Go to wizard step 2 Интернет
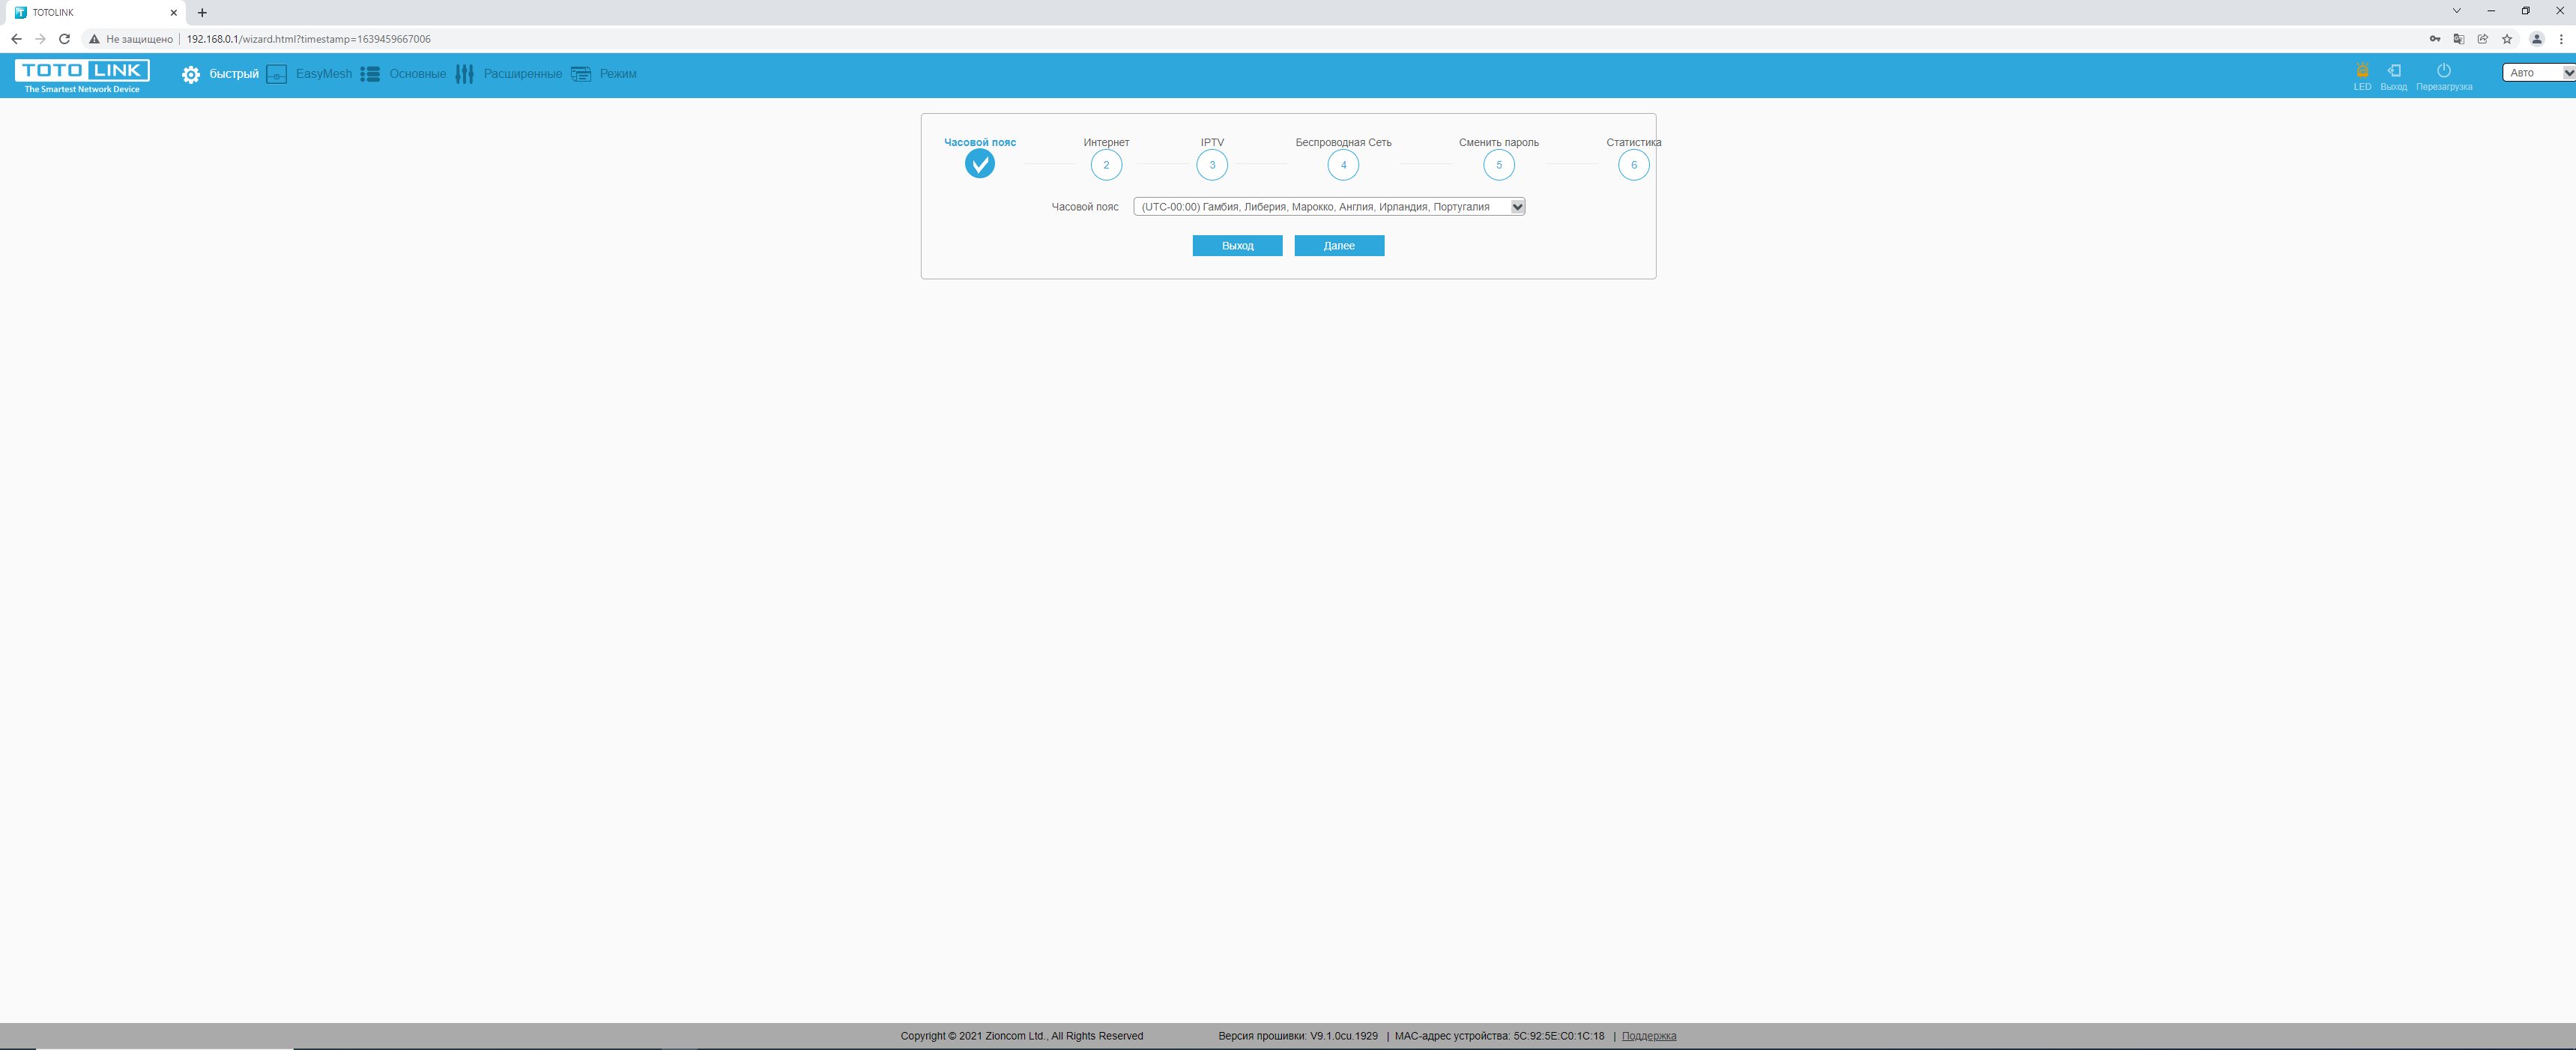 (x=1106, y=165)
